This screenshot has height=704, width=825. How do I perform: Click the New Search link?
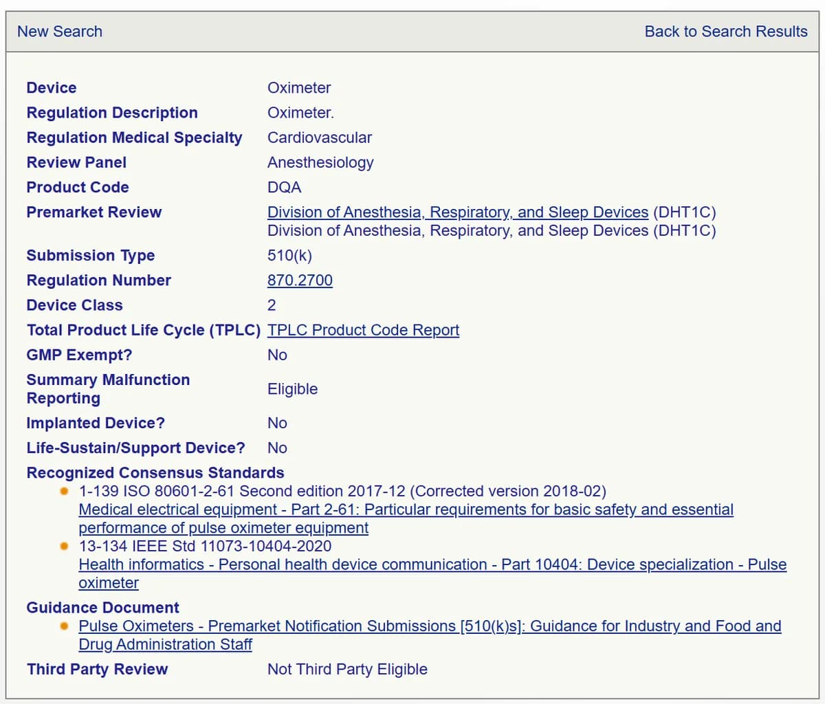pos(60,32)
